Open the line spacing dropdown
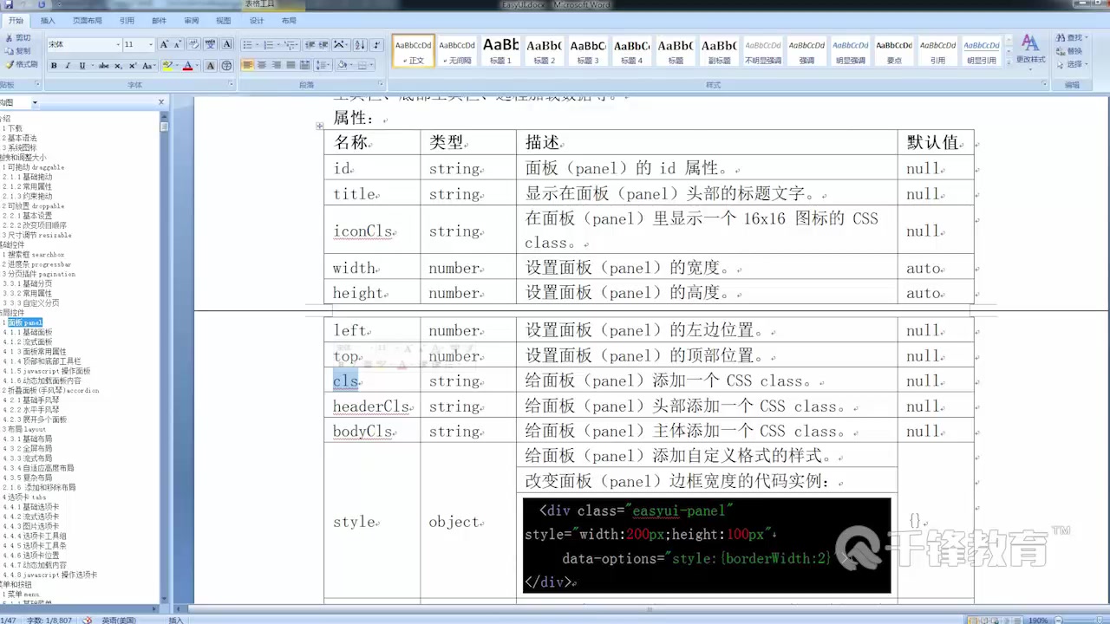The height and width of the screenshot is (624, 1110). tap(324, 65)
